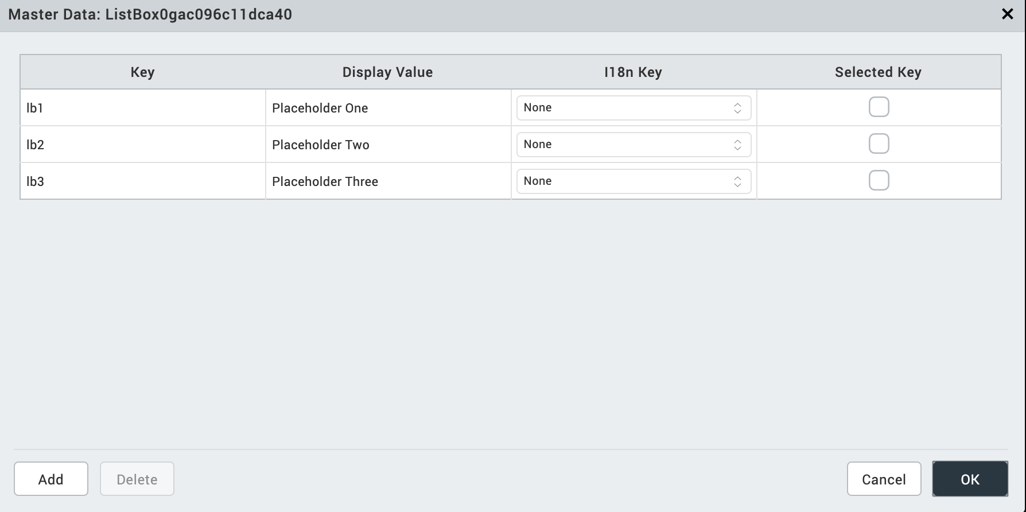
Task: Open I18n Key dropdown for lb3
Action: click(634, 181)
